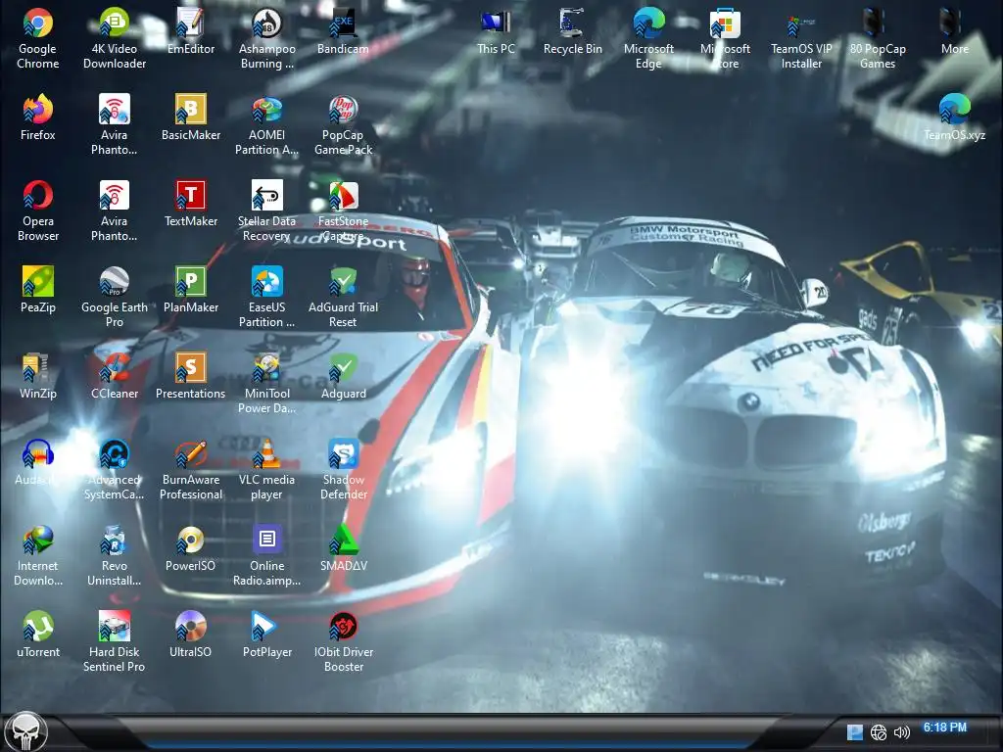
Task: Open WinZip desktop shortcut
Action: (38, 368)
